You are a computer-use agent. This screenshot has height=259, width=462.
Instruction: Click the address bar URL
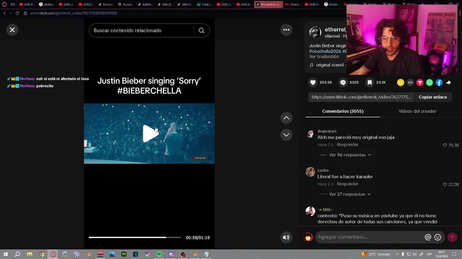74,13
